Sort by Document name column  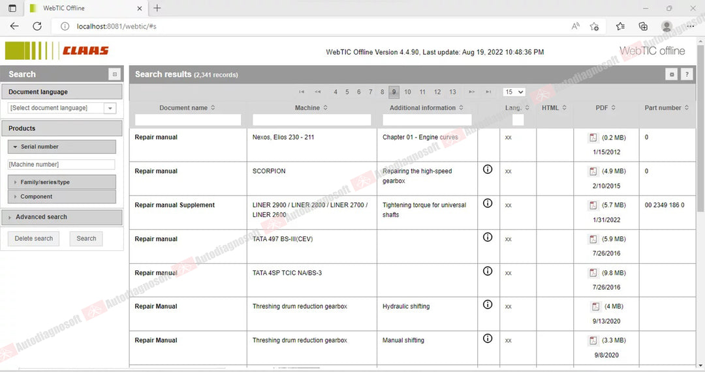click(213, 107)
